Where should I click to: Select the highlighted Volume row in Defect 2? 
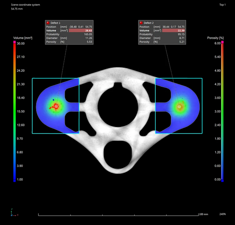click(162, 30)
